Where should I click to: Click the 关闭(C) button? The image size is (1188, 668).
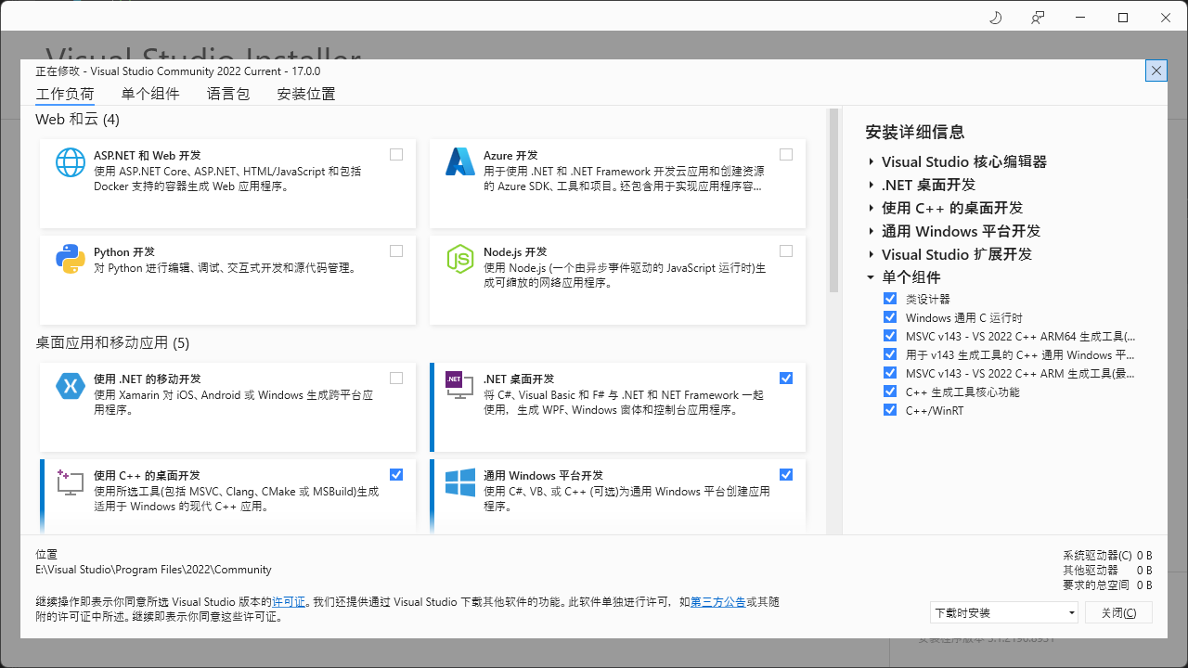1117,612
